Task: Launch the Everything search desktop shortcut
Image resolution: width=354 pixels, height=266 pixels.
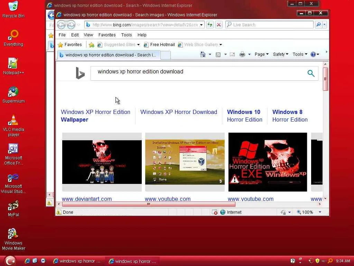Action: click(x=13, y=38)
